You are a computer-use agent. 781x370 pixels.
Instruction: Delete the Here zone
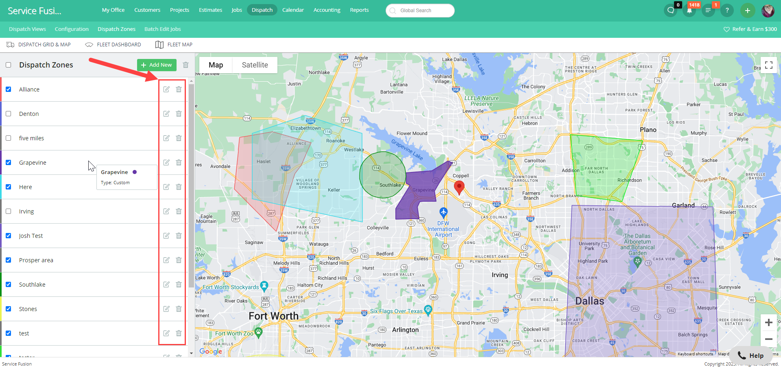[179, 187]
